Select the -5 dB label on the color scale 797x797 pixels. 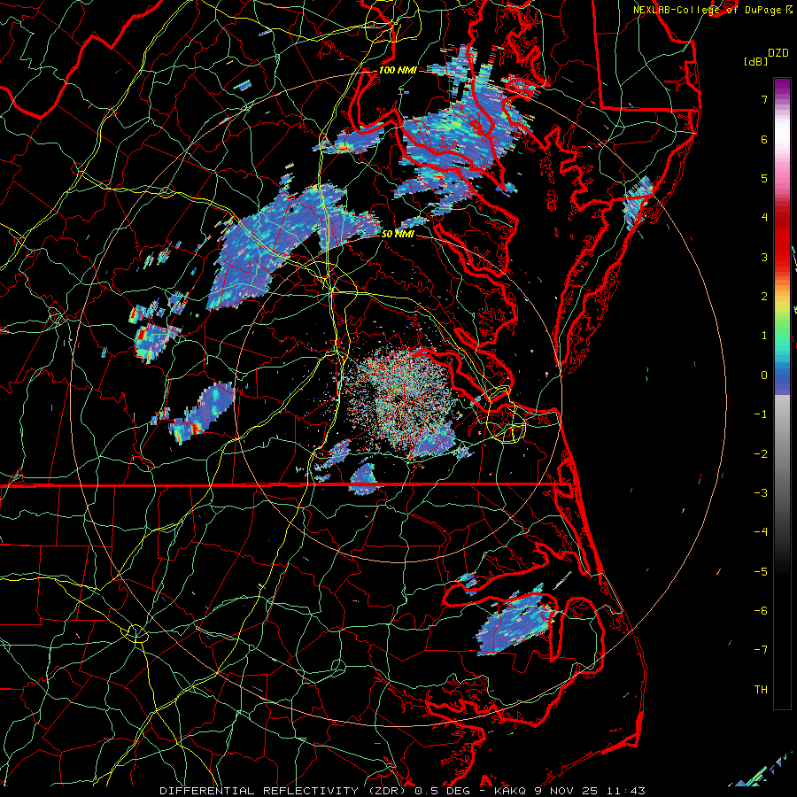(x=761, y=572)
